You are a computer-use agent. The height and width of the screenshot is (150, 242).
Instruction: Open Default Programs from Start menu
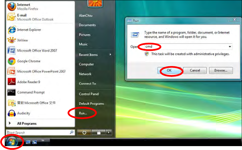point(91,104)
